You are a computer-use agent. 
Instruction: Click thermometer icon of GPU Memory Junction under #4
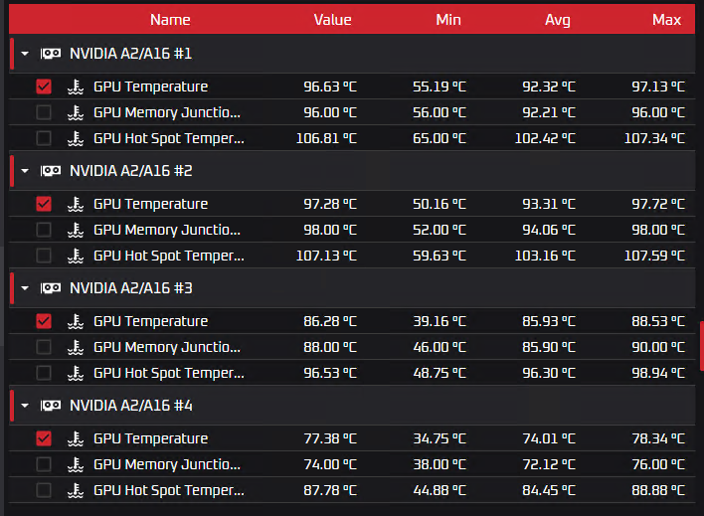(76, 464)
